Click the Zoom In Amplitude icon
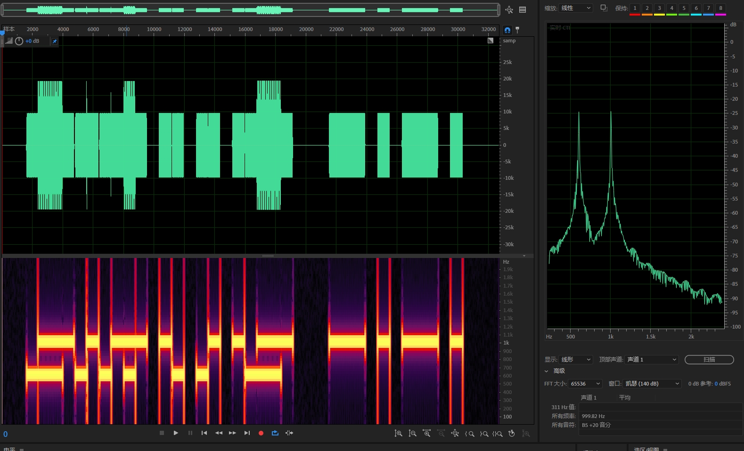Image resolution: width=744 pixels, height=451 pixels. pos(398,434)
